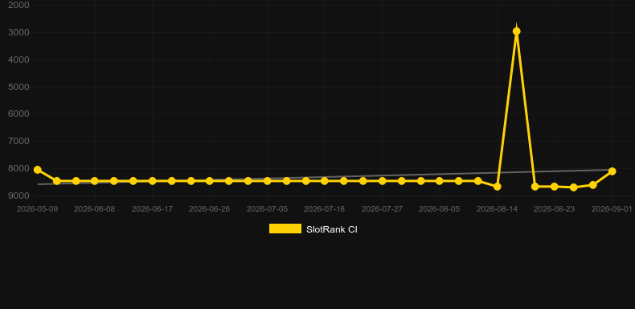635x309 pixels.
Task: Click the data point above 2026-06-08
Action: [x=94, y=181]
